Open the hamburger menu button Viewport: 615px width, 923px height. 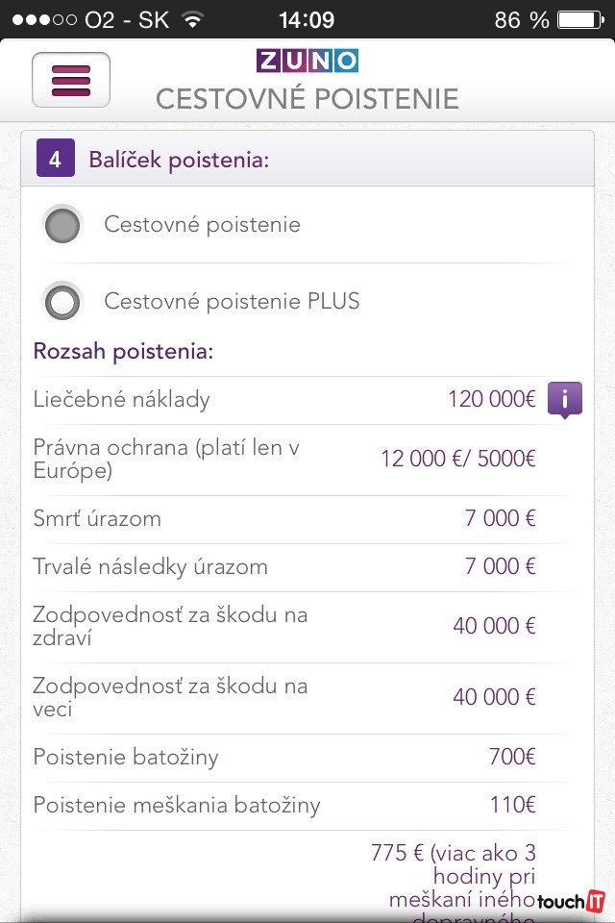point(71,80)
